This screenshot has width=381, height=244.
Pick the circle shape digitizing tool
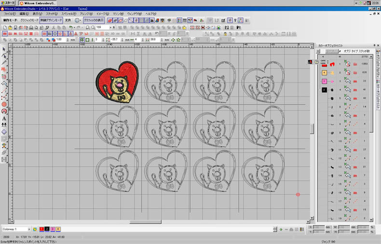[x=4, y=104]
